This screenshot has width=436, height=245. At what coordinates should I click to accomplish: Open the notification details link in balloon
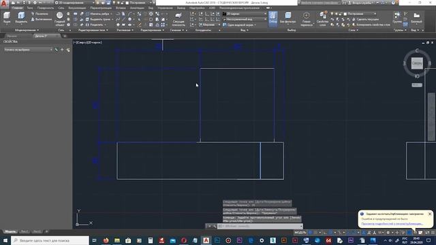pyautogui.click(x=392, y=224)
